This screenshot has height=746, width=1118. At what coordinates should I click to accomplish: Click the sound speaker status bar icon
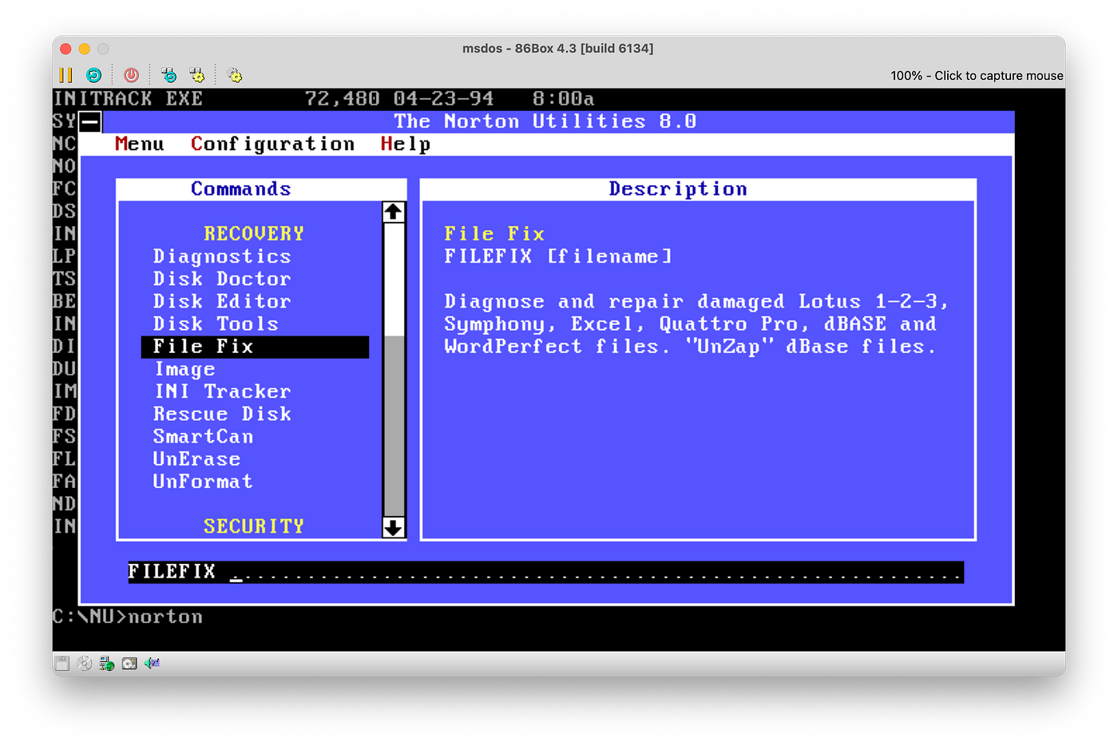[x=152, y=663]
